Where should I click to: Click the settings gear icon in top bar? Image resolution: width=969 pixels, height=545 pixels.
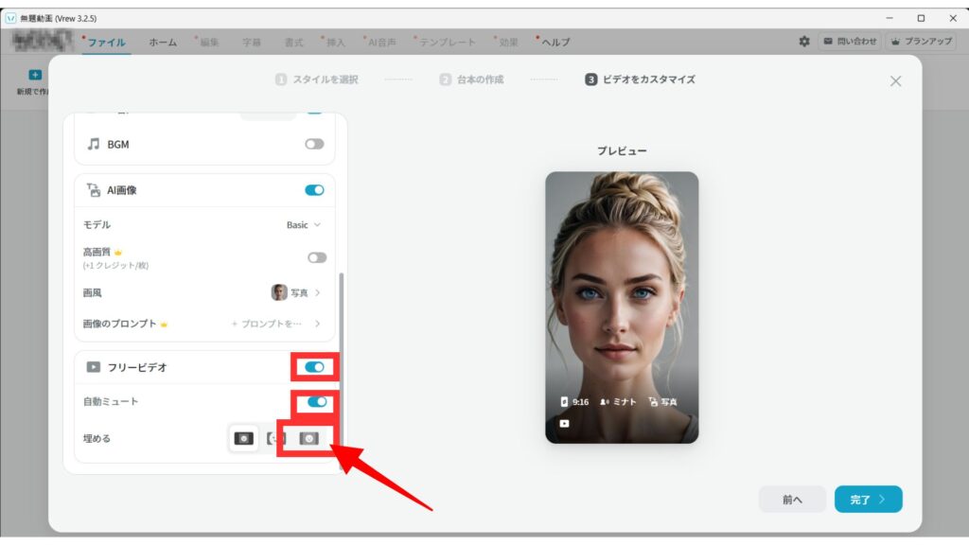pyautogui.click(x=804, y=42)
